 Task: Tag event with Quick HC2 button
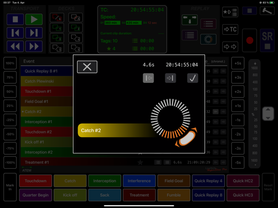(x=243, y=181)
